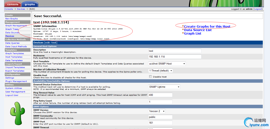Click the SNMP Port field
Screen dimensions: 270x129
coord(160,123)
